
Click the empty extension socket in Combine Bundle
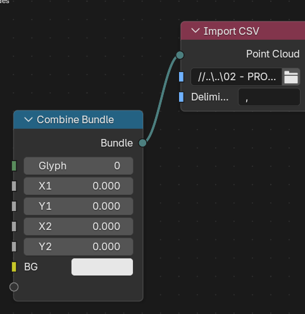pos(14,287)
